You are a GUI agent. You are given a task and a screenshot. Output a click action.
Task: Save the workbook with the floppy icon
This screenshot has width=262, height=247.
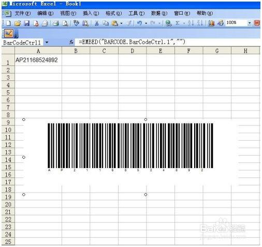click(x=26, y=23)
